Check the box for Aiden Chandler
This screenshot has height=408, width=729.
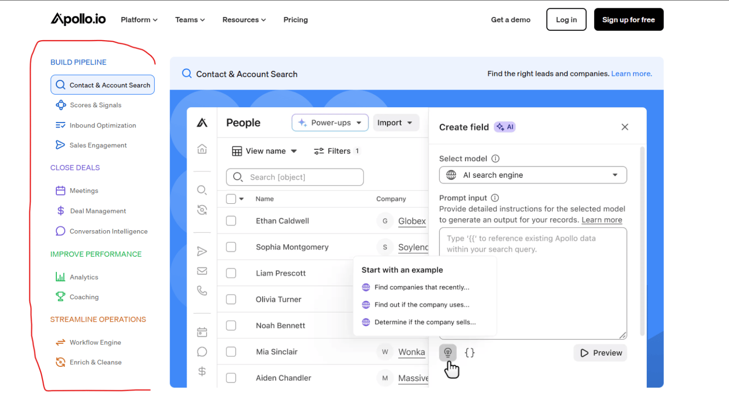231,378
